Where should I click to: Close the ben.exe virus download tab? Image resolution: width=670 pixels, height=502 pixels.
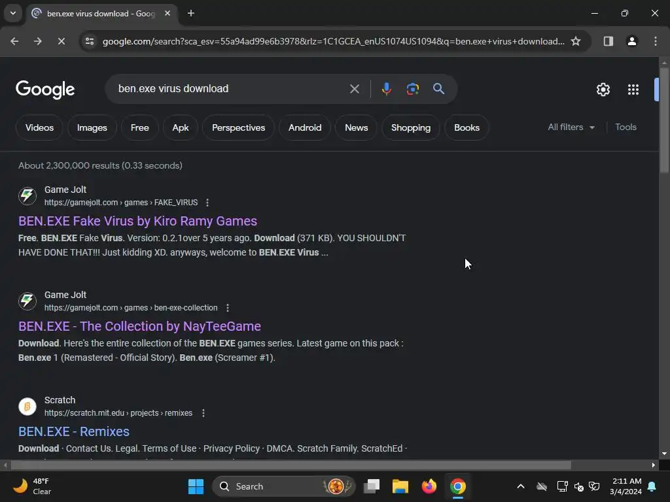167,13
